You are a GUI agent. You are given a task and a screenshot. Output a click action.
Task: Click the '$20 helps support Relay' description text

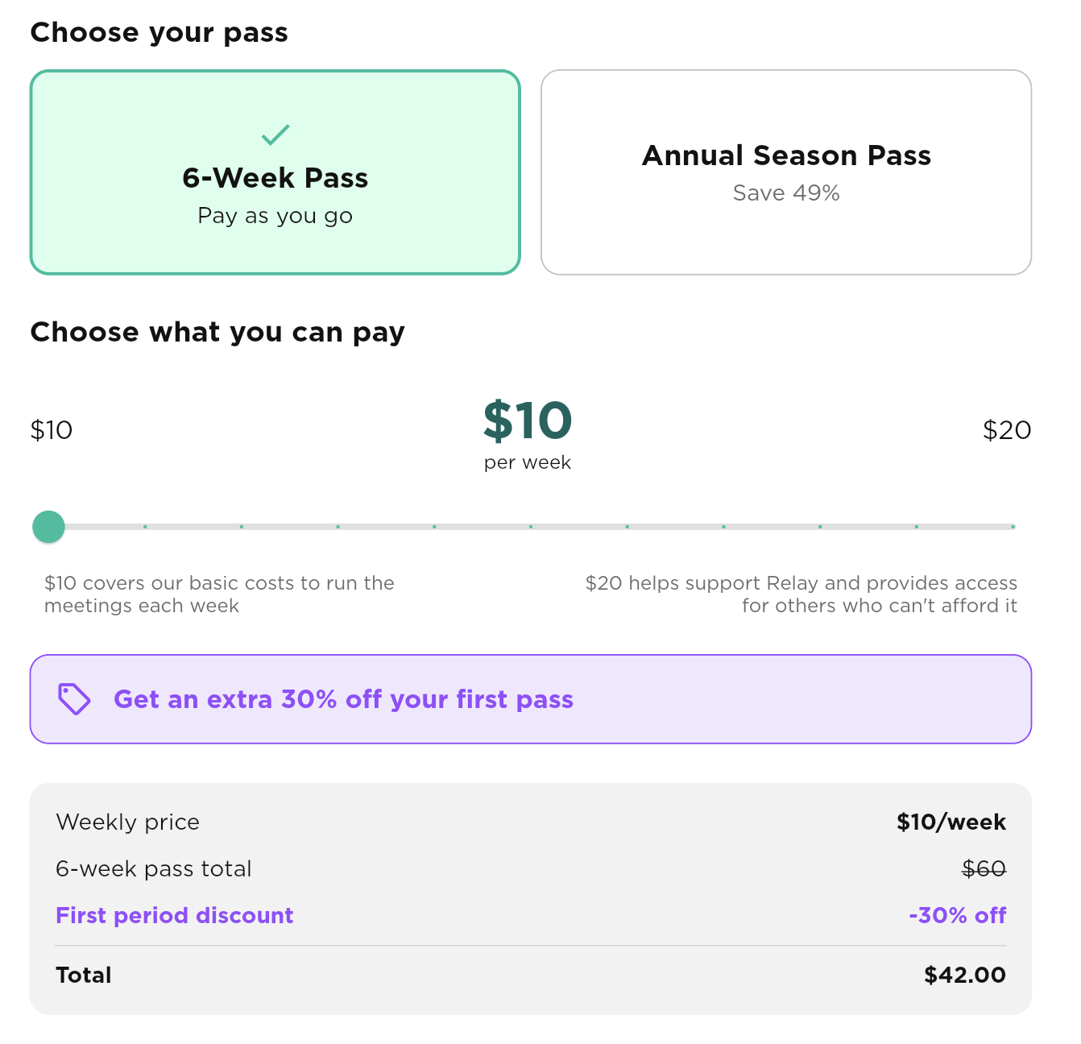(x=801, y=594)
